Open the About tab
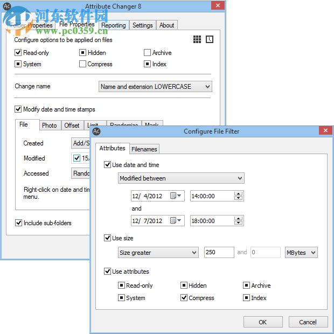The width and height of the screenshot is (334, 334). pos(167,25)
